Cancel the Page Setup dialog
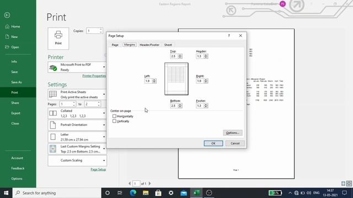The image size is (353, 198). tap(235, 144)
